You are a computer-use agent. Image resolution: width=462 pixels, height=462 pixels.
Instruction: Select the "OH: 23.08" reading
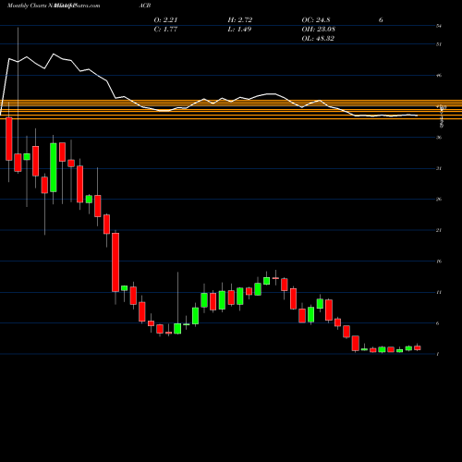coord(319,30)
